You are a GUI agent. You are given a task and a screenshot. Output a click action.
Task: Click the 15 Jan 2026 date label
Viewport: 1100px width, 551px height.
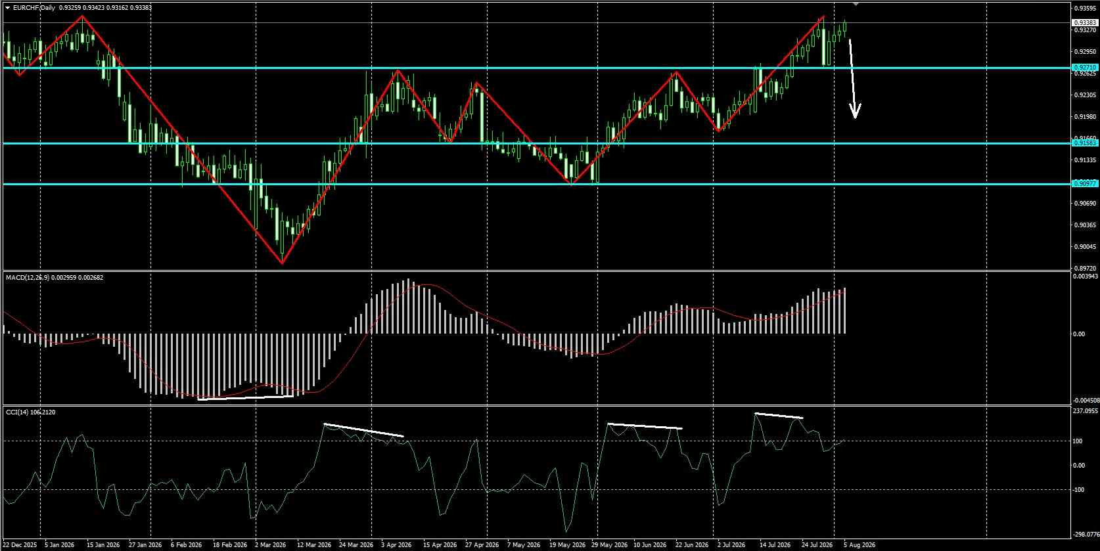click(x=103, y=545)
